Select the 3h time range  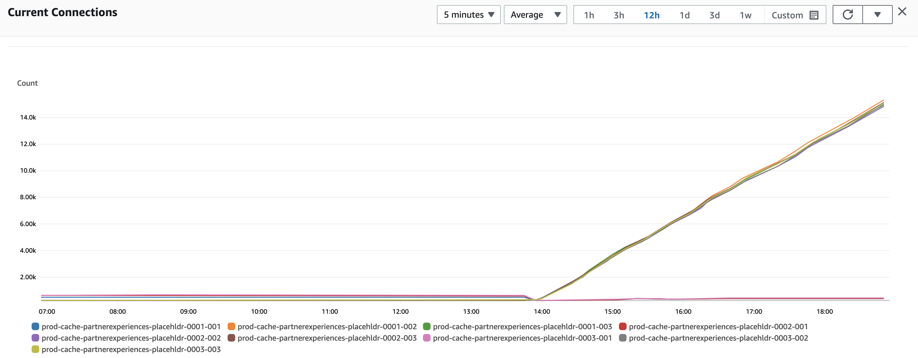[619, 15]
